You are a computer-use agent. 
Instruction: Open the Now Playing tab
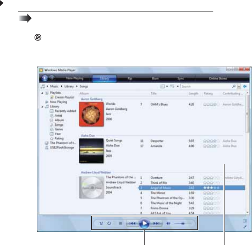75,78
